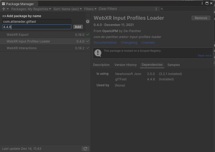Click the Read more link
The image size is (215, 152).
[x=205, y=55]
